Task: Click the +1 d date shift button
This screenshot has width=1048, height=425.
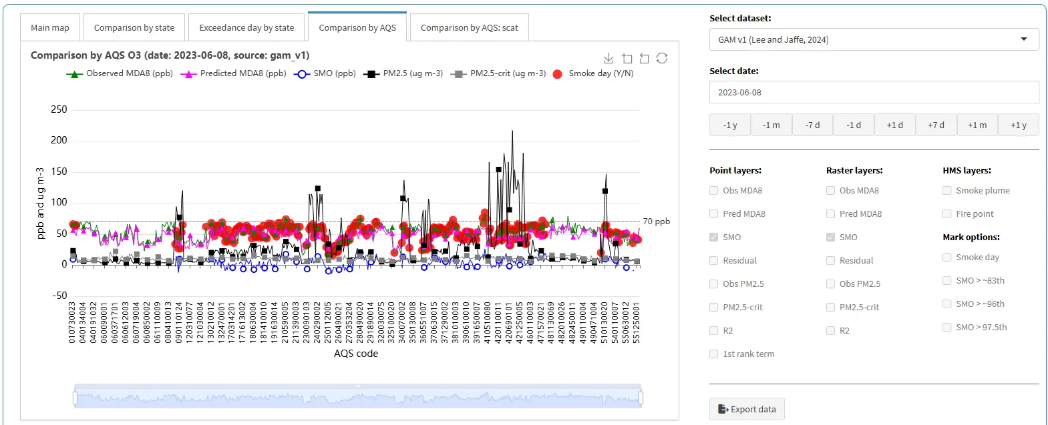Action: pyautogui.click(x=894, y=125)
